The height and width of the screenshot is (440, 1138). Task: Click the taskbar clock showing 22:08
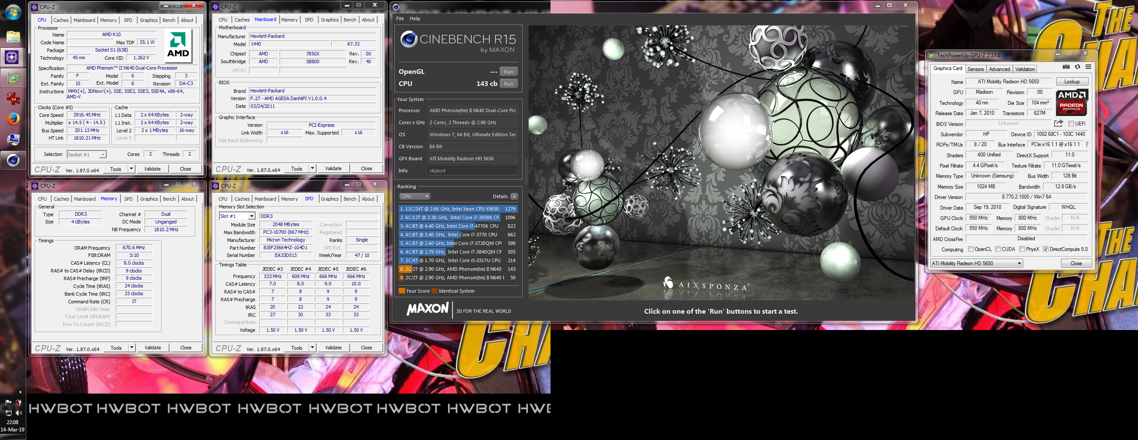pyautogui.click(x=13, y=422)
